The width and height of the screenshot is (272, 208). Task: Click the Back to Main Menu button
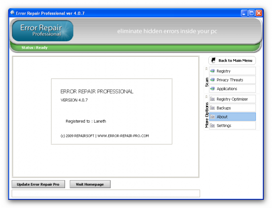232,61
